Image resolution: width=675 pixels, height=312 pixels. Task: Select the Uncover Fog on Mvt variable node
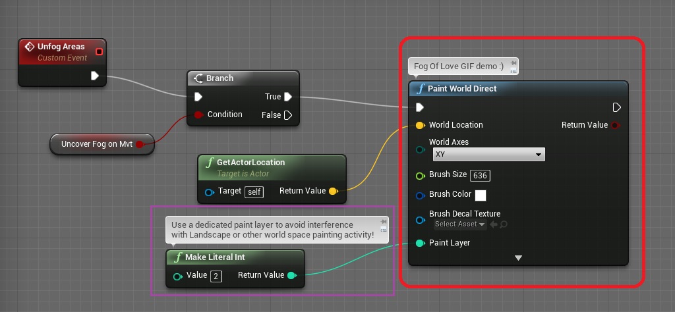(x=102, y=144)
